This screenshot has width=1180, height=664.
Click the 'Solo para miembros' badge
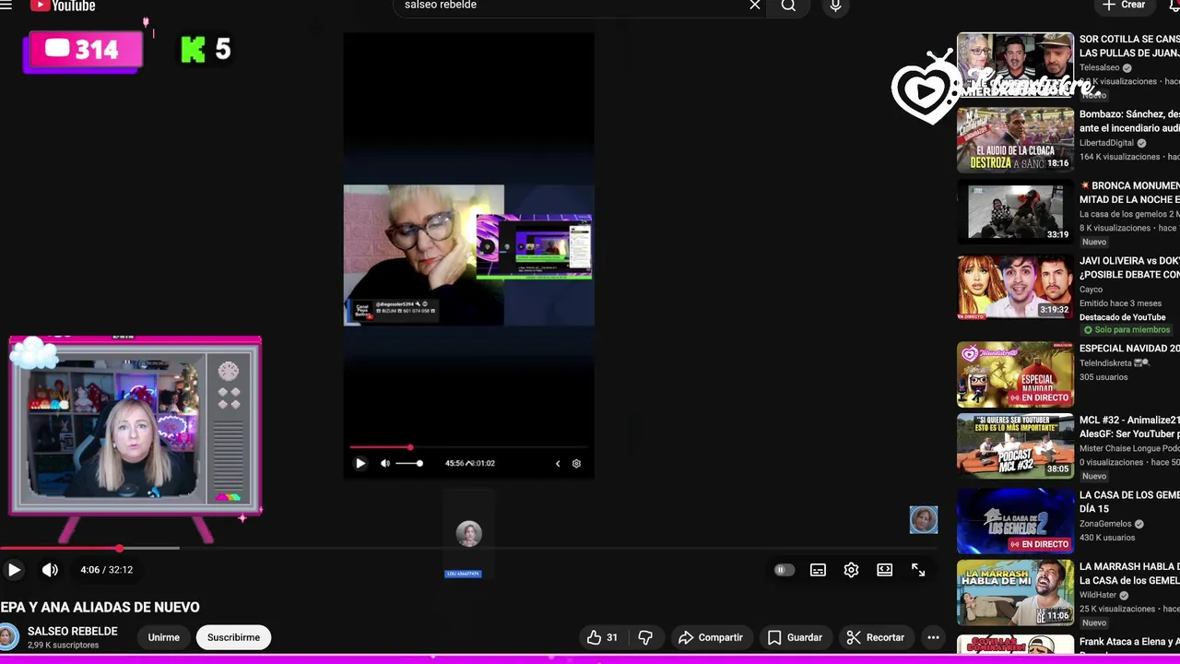click(x=1127, y=329)
